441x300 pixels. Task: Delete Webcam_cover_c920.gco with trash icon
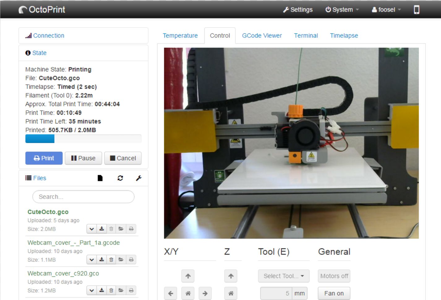(111, 290)
